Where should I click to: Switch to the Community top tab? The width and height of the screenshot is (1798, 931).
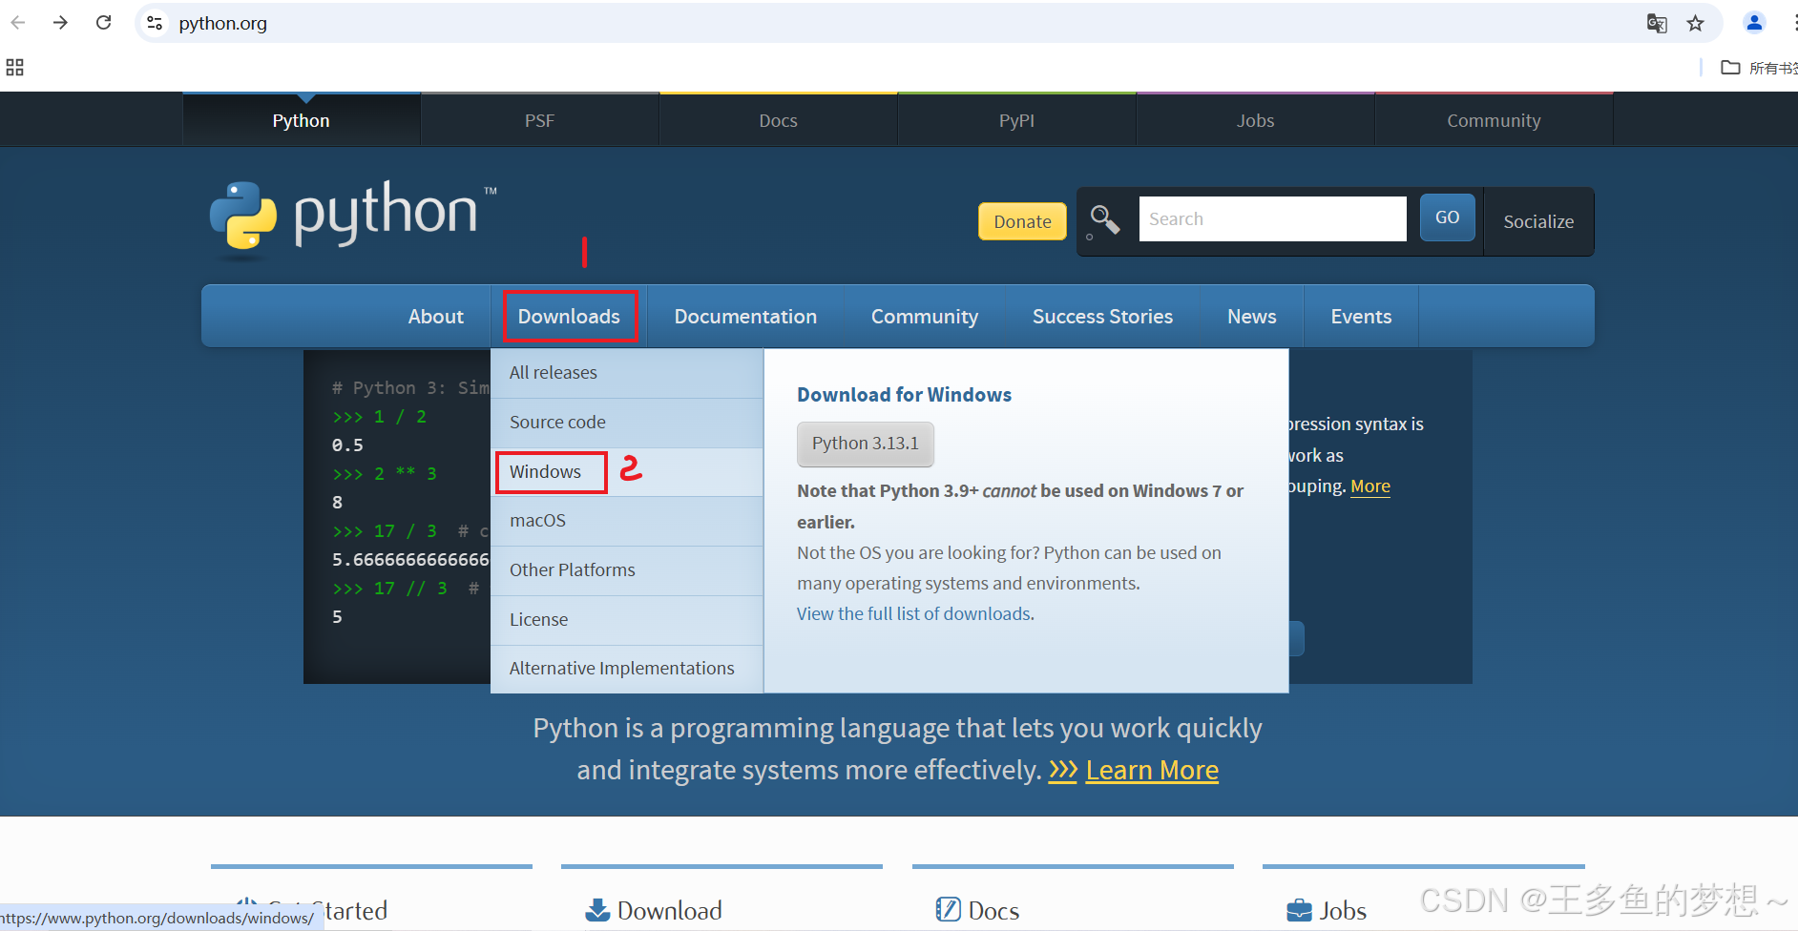point(1495,120)
